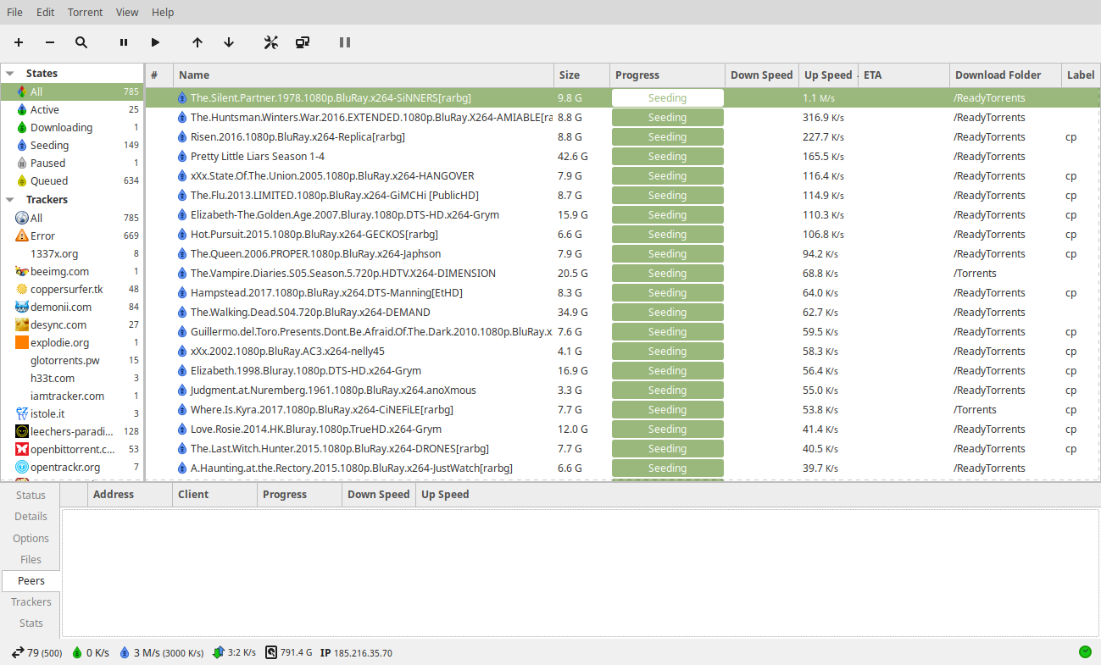Sort torrents by ETA column
1101x665 pixels.
[x=904, y=75]
